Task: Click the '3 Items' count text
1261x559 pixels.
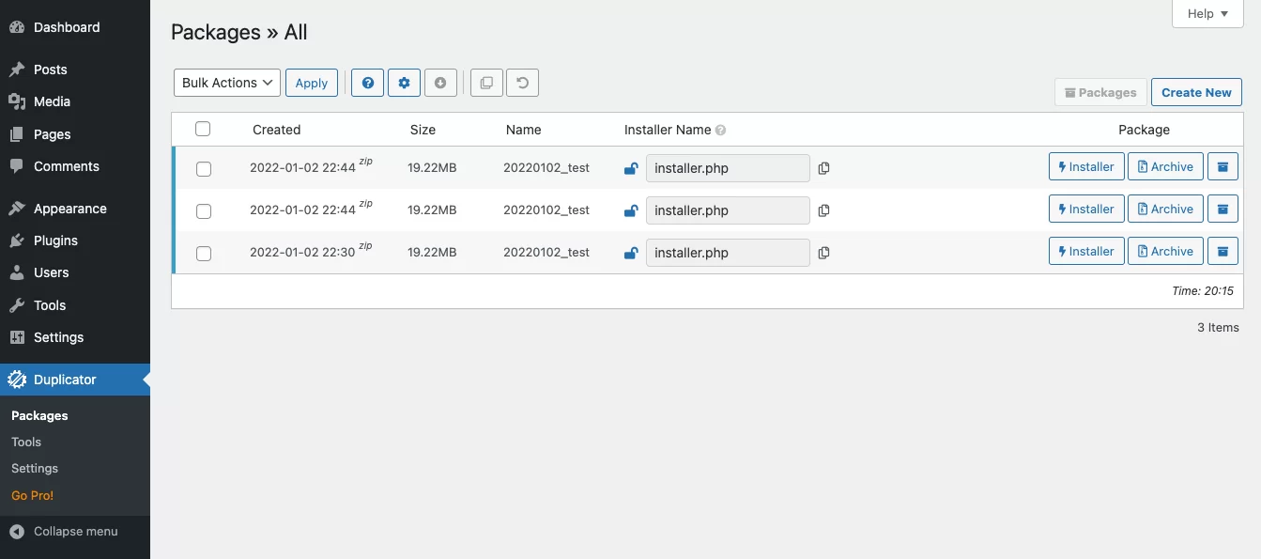Action: click(x=1218, y=328)
